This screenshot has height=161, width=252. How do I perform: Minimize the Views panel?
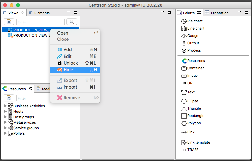(x=68, y=12)
